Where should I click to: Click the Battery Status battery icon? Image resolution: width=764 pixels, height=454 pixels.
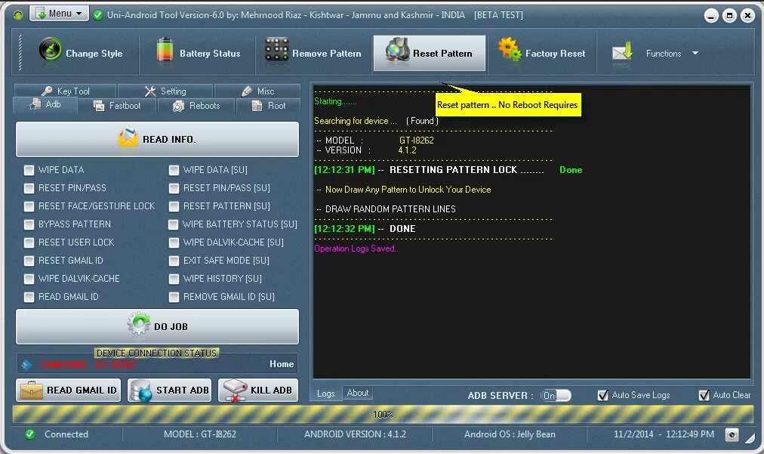click(165, 50)
